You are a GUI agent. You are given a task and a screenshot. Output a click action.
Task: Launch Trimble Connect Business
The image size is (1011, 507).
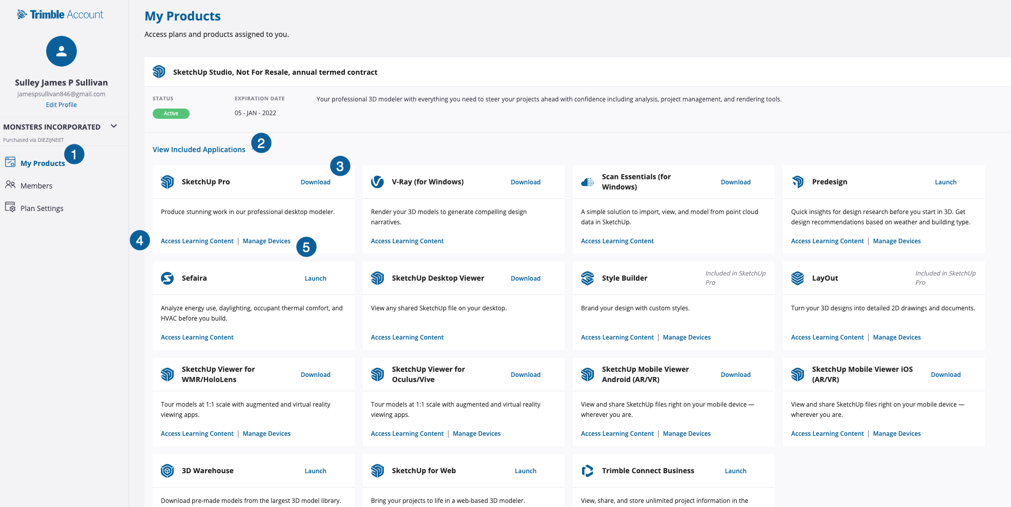pyautogui.click(x=736, y=471)
